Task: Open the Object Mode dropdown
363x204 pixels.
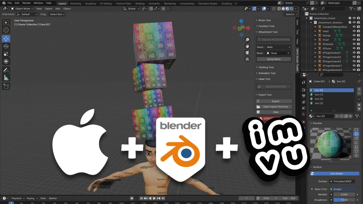Action: tap(22, 9)
